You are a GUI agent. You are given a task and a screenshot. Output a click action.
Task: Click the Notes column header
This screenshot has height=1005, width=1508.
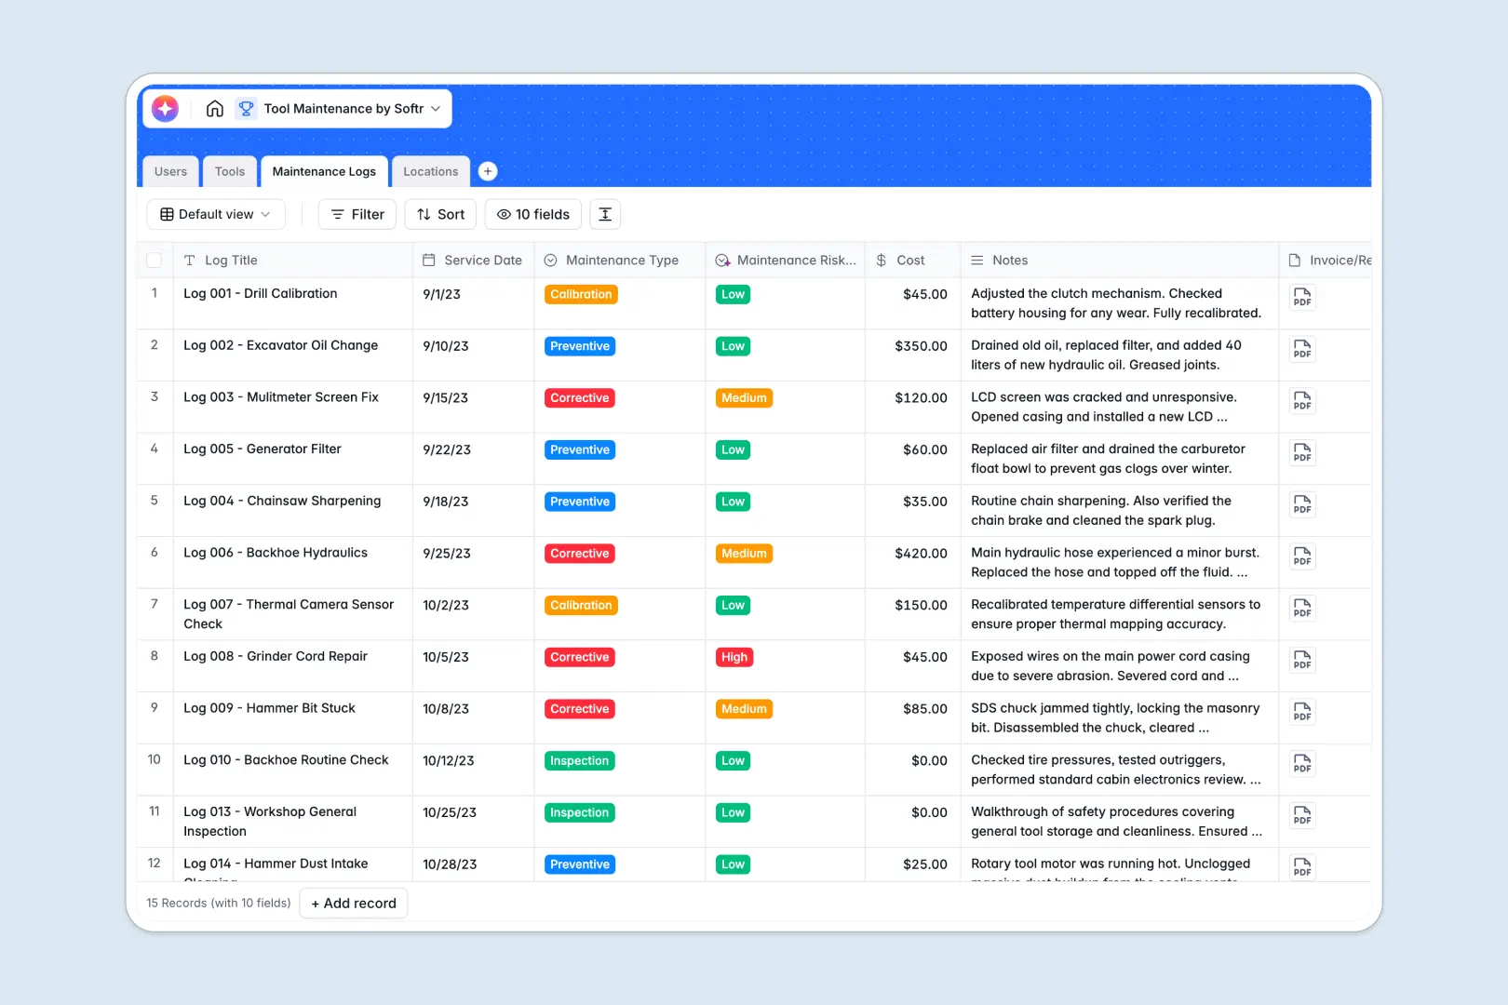point(1119,261)
